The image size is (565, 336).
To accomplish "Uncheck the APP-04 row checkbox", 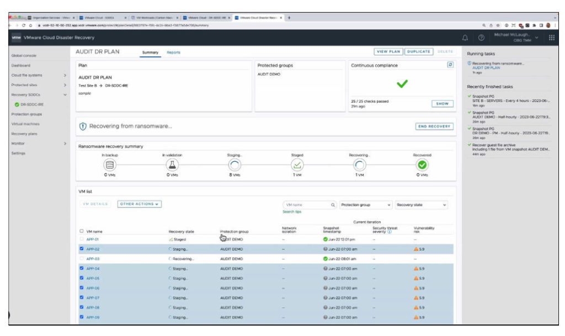I will (x=81, y=268).
